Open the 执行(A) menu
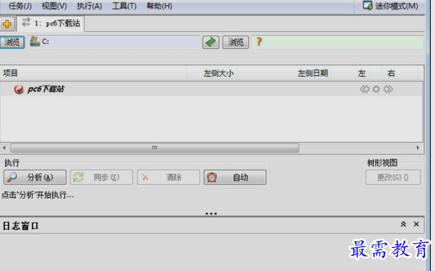The height and width of the screenshot is (271, 435). (89, 6)
